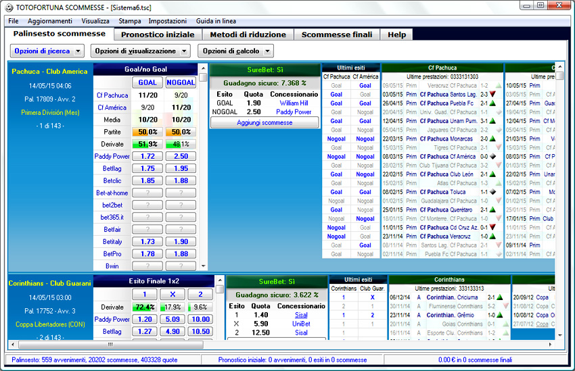575x371 pixels.
Task: Open the Aggiornamenti menu
Action: (x=48, y=21)
